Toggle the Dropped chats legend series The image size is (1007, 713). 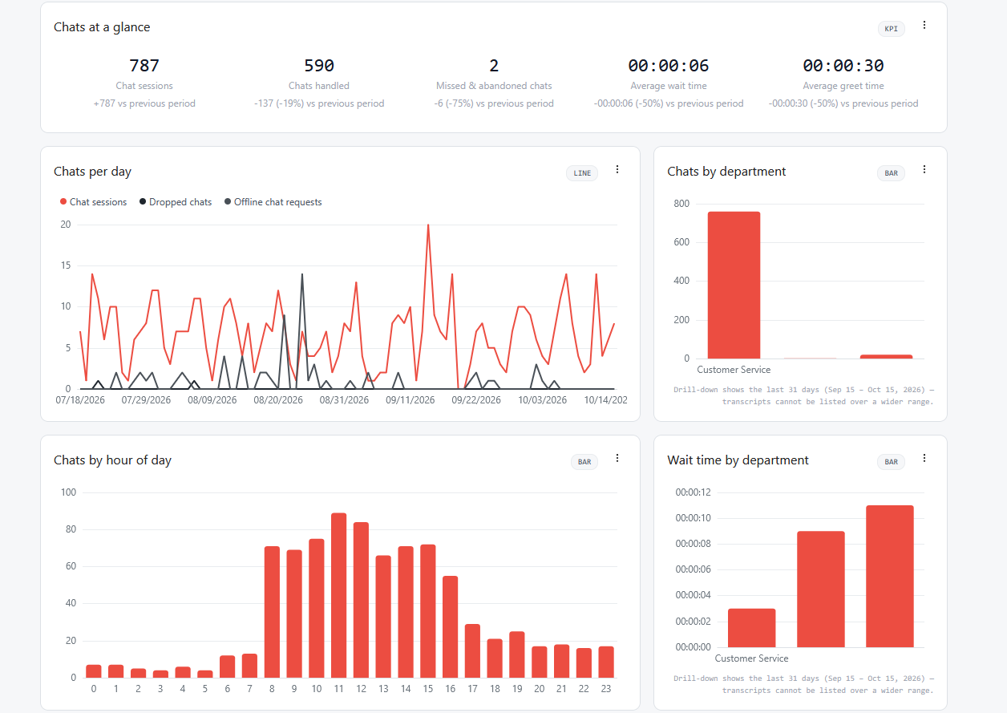tap(175, 202)
